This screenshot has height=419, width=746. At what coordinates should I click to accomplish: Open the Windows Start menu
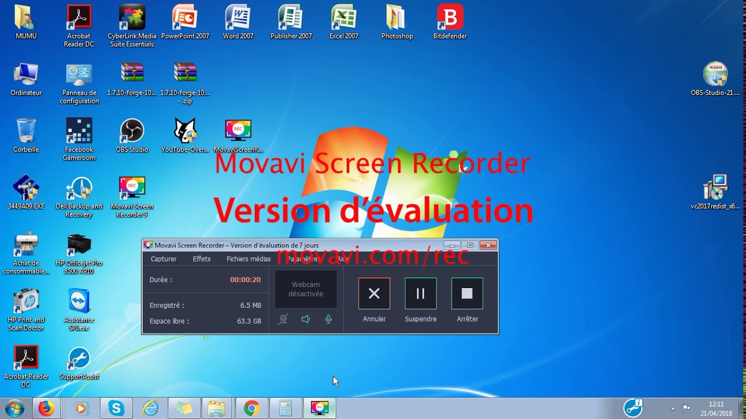point(14,408)
